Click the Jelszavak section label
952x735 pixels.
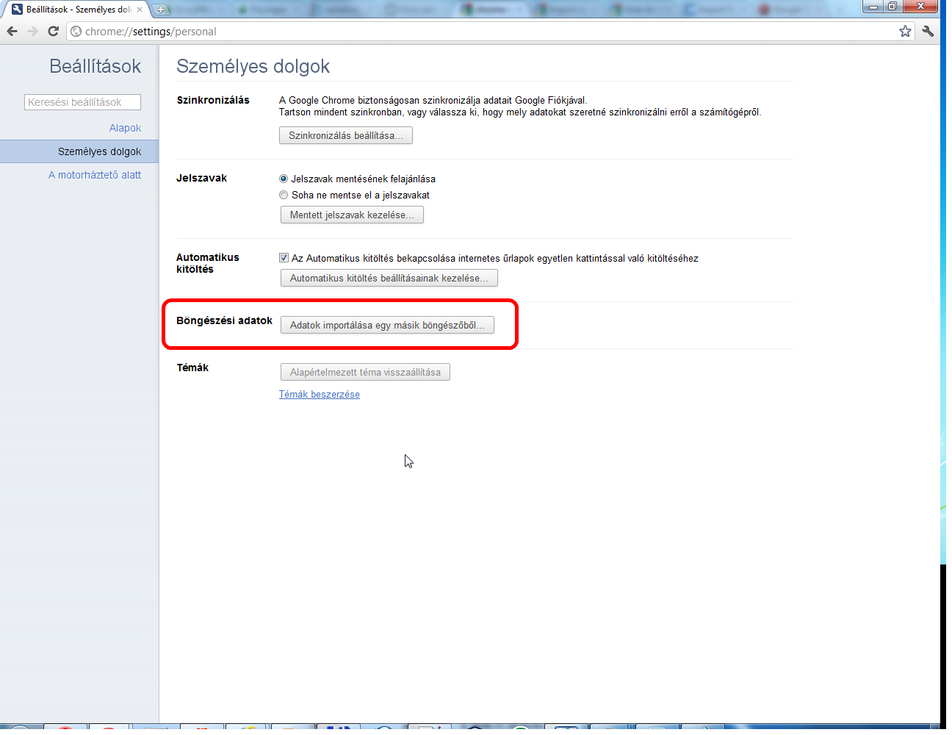tap(201, 178)
